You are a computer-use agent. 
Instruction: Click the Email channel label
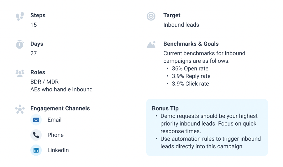[55, 120]
